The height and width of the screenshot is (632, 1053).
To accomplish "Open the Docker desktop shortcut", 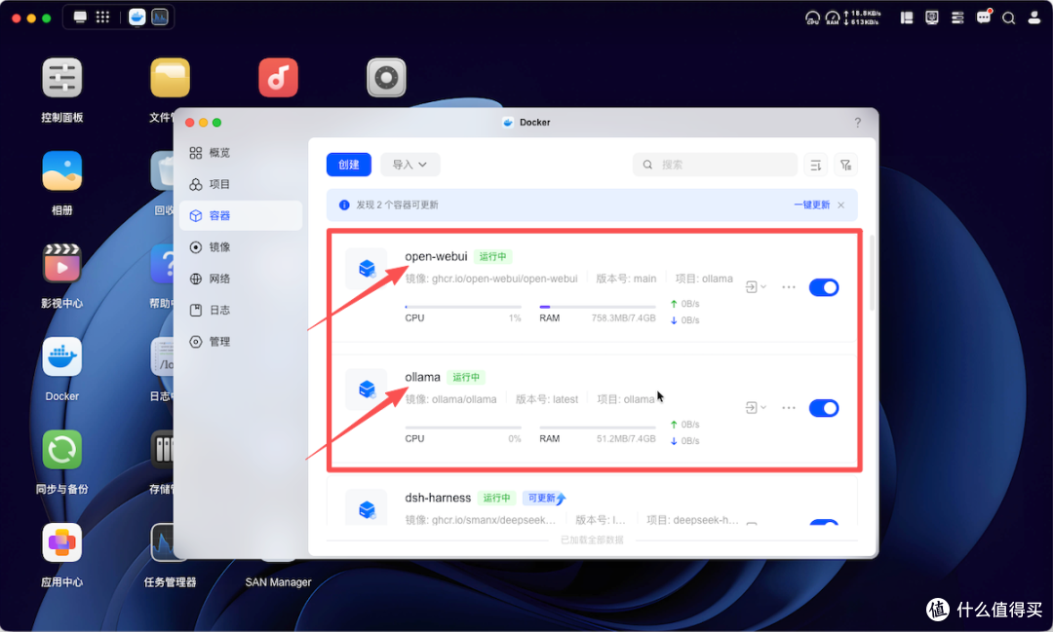I will pyautogui.click(x=61, y=357).
